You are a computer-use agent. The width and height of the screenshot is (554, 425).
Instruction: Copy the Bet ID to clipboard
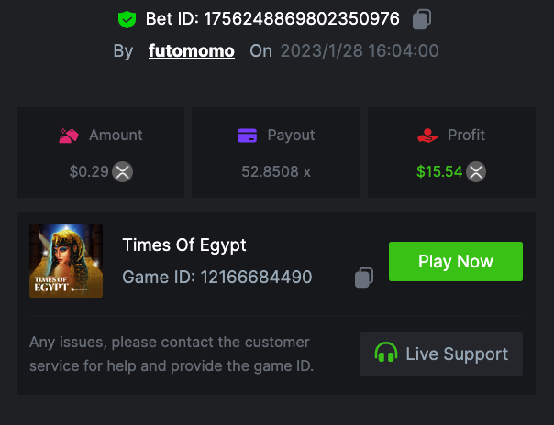(422, 18)
